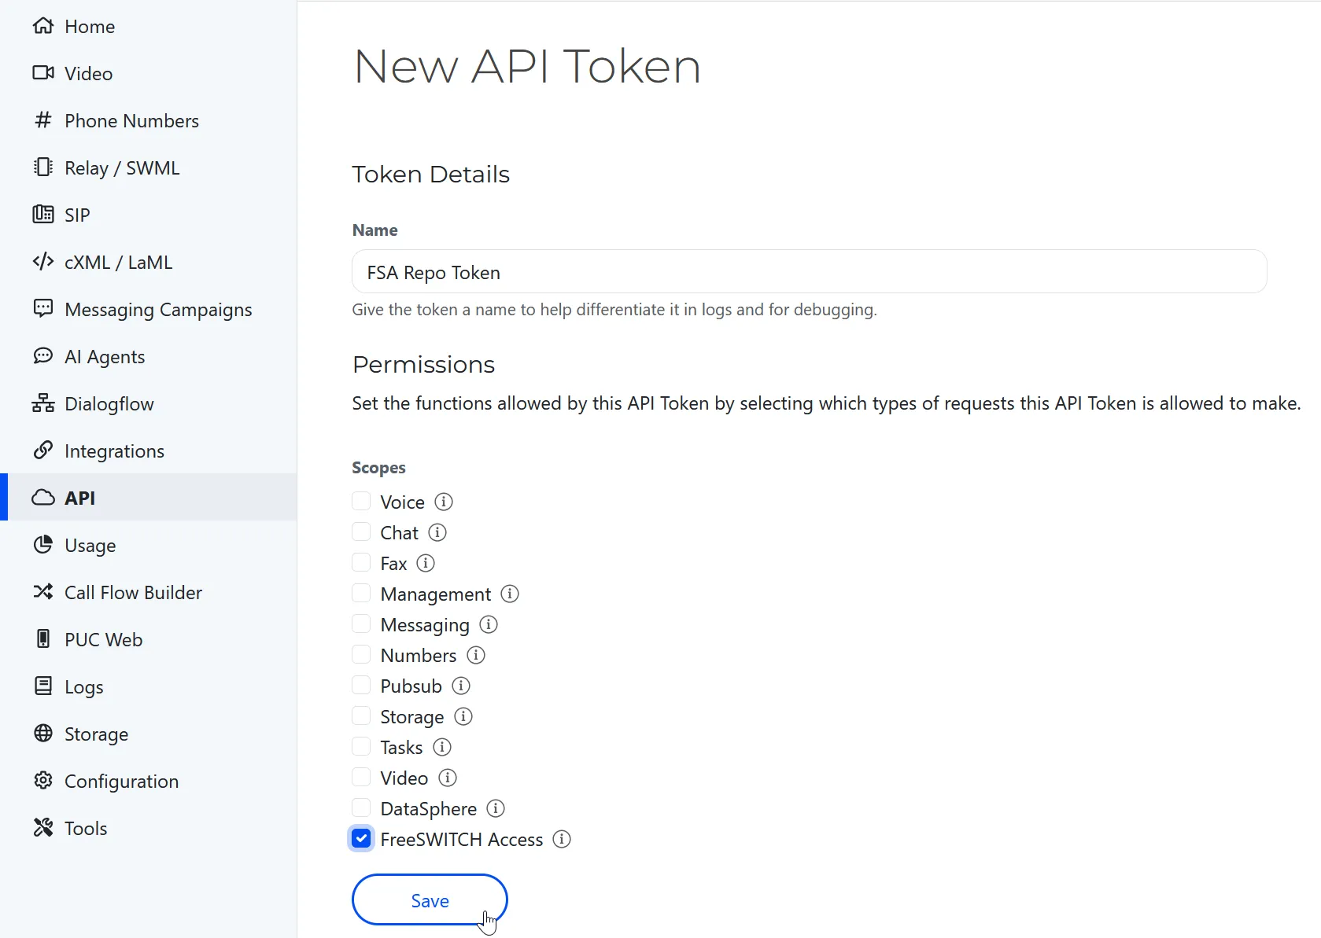Screen dimensions: 1321x938
Task: Open Messaging Campaigns in sidebar
Action: click(x=149, y=309)
